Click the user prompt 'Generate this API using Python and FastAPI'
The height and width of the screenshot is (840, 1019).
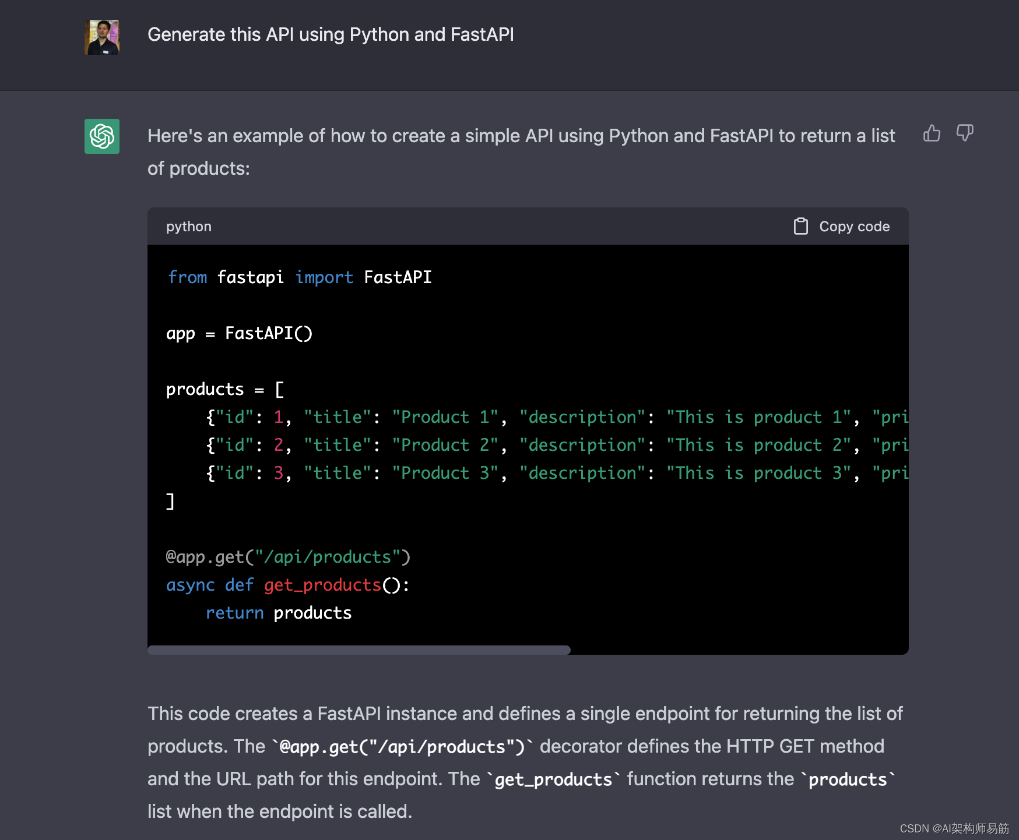point(331,34)
